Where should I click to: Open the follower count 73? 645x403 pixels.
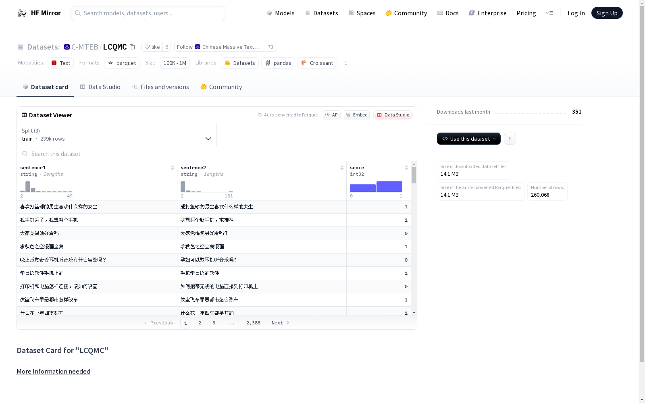pyautogui.click(x=270, y=47)
